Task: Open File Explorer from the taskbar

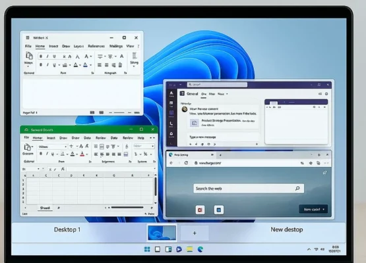Action: [190, 249]
